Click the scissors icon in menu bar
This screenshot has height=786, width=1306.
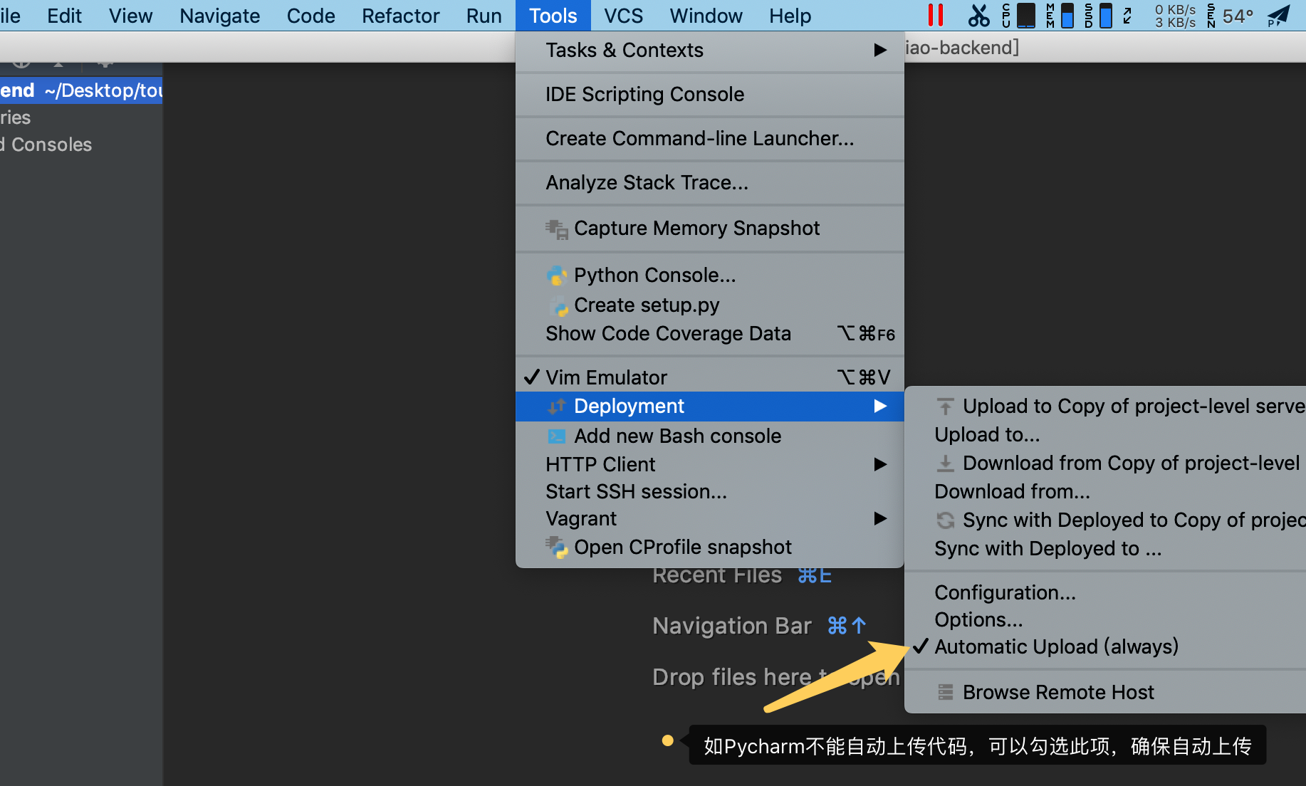979,15
